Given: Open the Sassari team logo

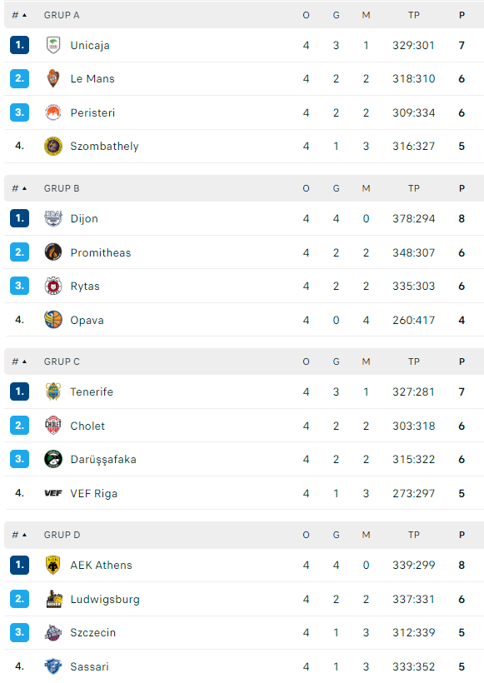Looking at the screenshot, I should pyautogui.click(x=53, y=666).
